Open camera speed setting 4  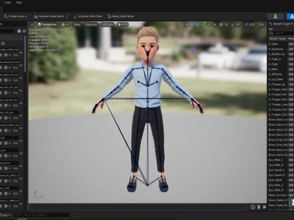pos(261,24)
